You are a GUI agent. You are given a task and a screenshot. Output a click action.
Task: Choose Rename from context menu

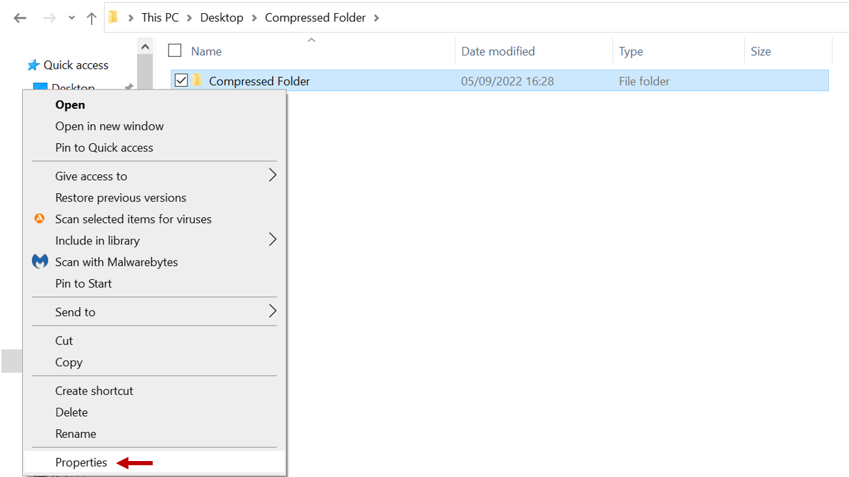pos(154,434)
